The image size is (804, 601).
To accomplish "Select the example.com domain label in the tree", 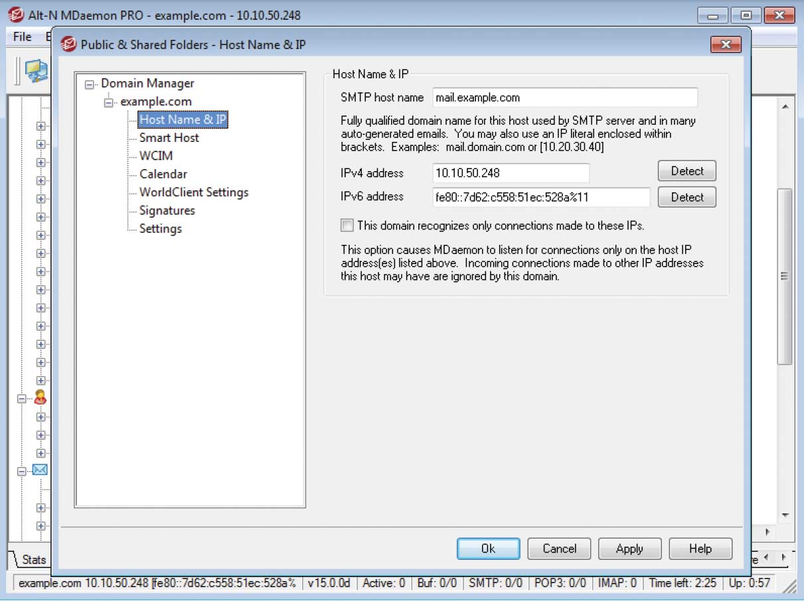I will click(x=156, y=101).
